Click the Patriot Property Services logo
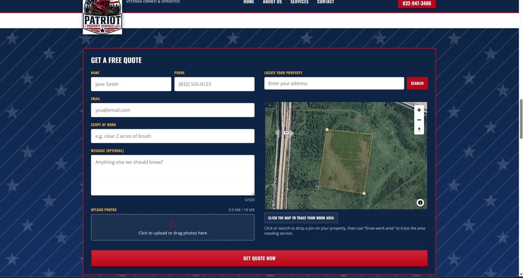This screenshot has width=523, height=278. [x=102, y=17]
